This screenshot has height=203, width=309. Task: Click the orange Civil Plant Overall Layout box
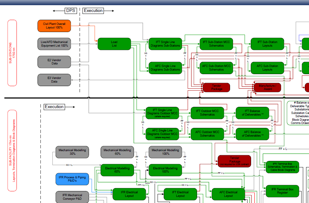(x=54, y=26)
